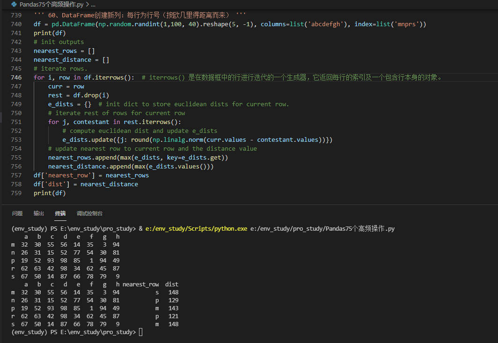Click 'nearest_distance = []' on line 744
Screen dimensions: 498x343
click(72, 60)
